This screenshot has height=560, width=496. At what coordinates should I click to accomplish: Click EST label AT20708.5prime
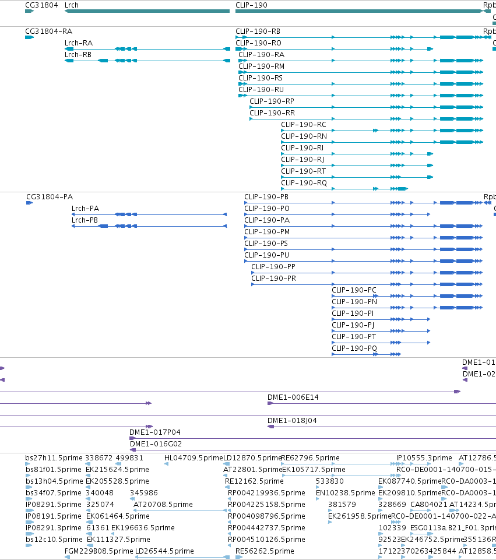point(163,505)
